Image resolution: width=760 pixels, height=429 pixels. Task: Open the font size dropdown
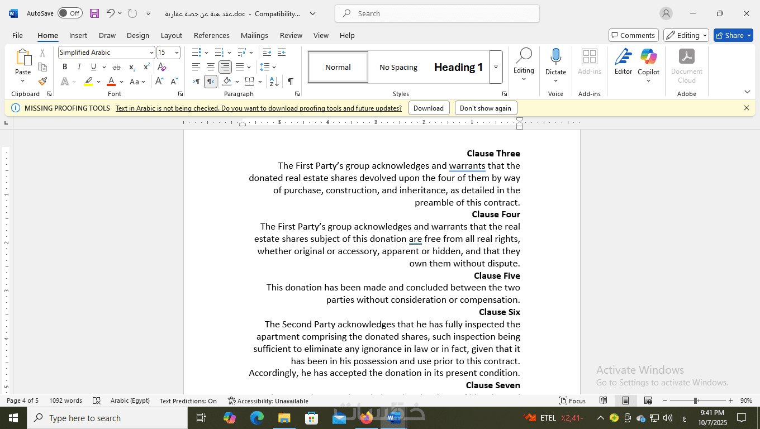click(x=177, y=53)
